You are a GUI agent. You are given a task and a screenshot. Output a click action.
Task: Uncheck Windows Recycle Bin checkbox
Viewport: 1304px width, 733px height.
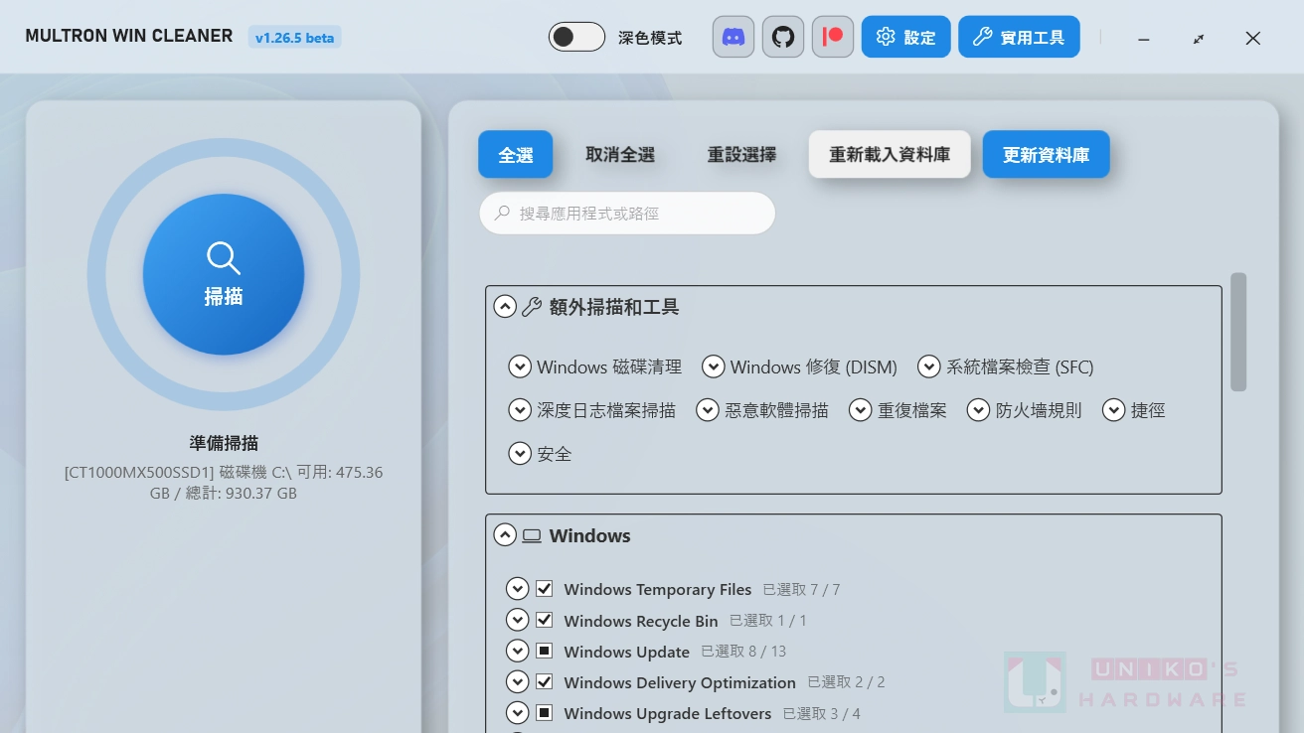coord(544,620)
